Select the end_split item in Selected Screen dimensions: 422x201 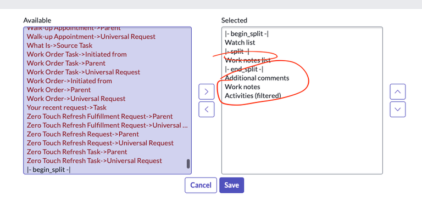point(244,69)
